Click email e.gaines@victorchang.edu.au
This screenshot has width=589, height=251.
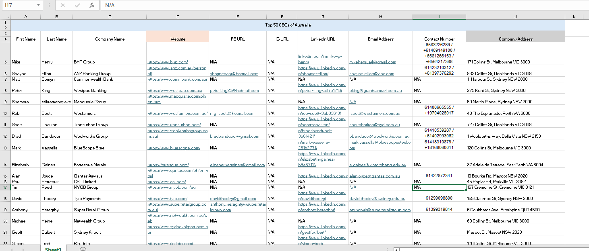378,165
